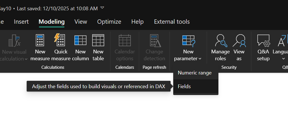
Task: Click the View as icon
Action: (239, 41)
